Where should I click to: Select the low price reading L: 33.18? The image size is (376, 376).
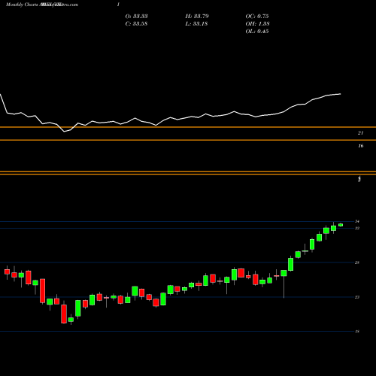coord(197,24)
